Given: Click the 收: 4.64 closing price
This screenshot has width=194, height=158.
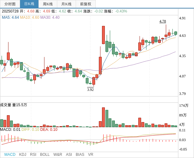Looking at the screenshot, I should pos(75,11).
